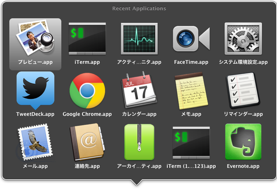Image resolution: width=277 pixels, height=189 pixels.
Task: Click the メール.app label
Action: [35, 166]
